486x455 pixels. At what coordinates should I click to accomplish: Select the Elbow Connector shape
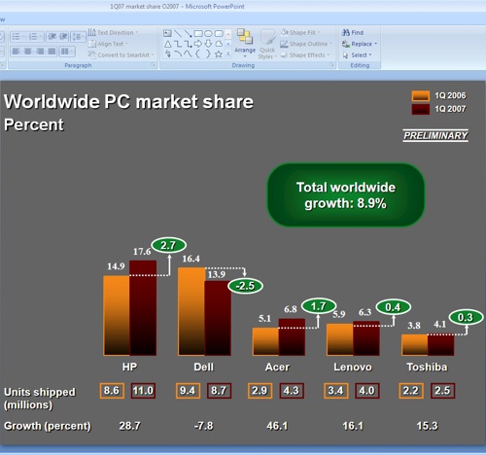(178, 44)
